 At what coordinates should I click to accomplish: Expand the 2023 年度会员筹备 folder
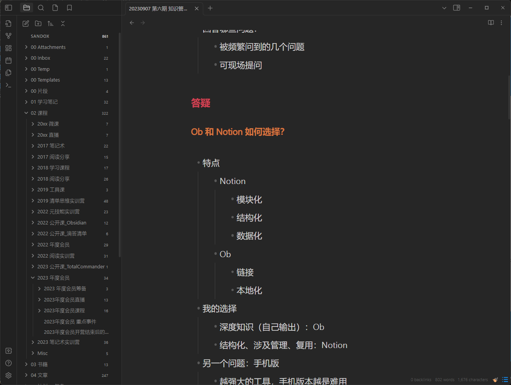click(39, 288)
